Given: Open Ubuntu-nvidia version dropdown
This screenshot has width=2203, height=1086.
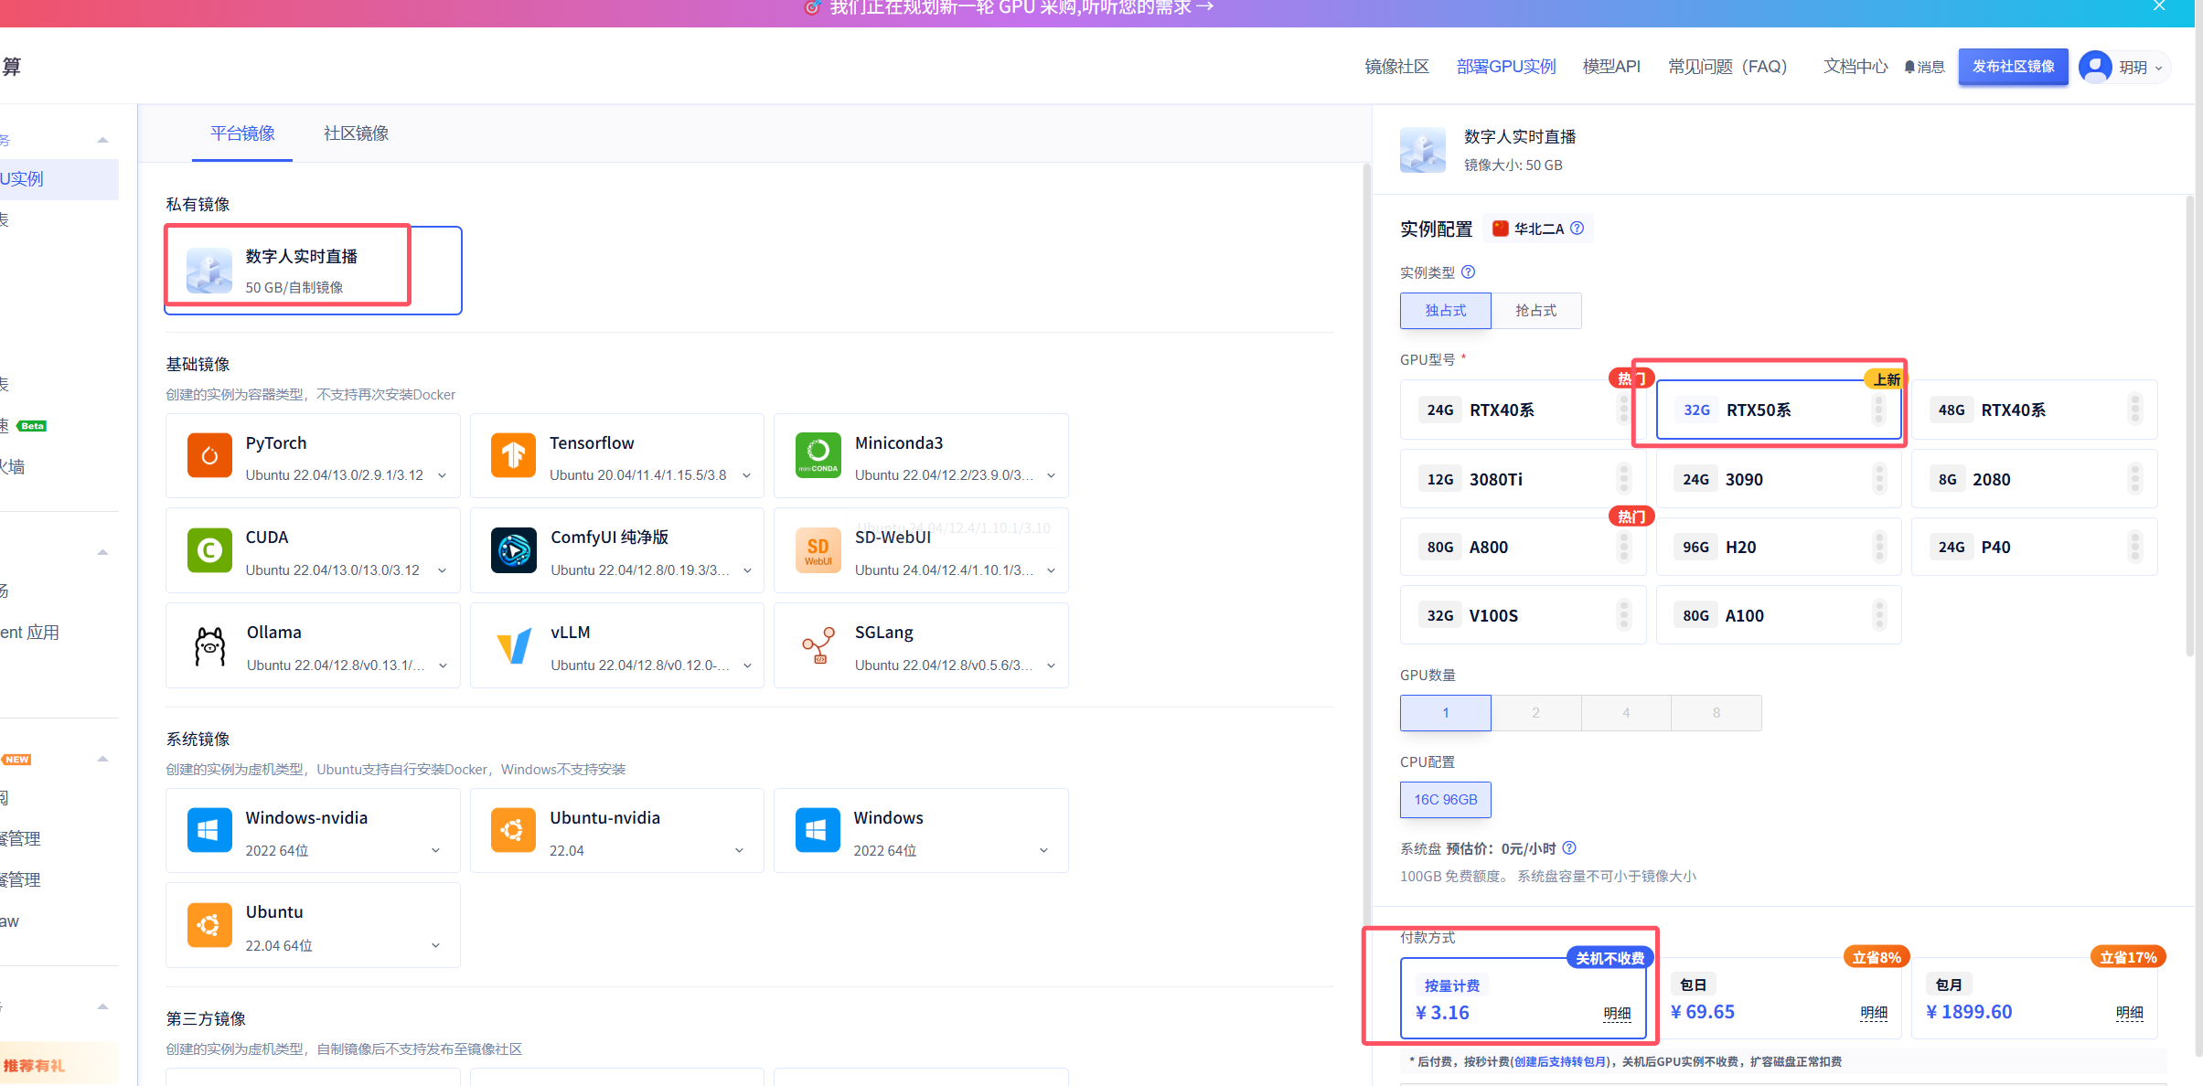Looking at the screenshot, I should pos(739,850).
